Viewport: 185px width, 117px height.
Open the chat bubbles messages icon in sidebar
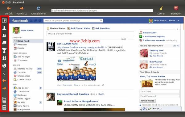click(x=4, y=43)
